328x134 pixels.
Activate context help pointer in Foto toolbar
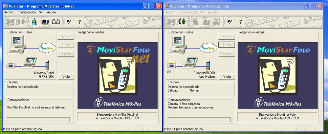[x=230, y=21]
